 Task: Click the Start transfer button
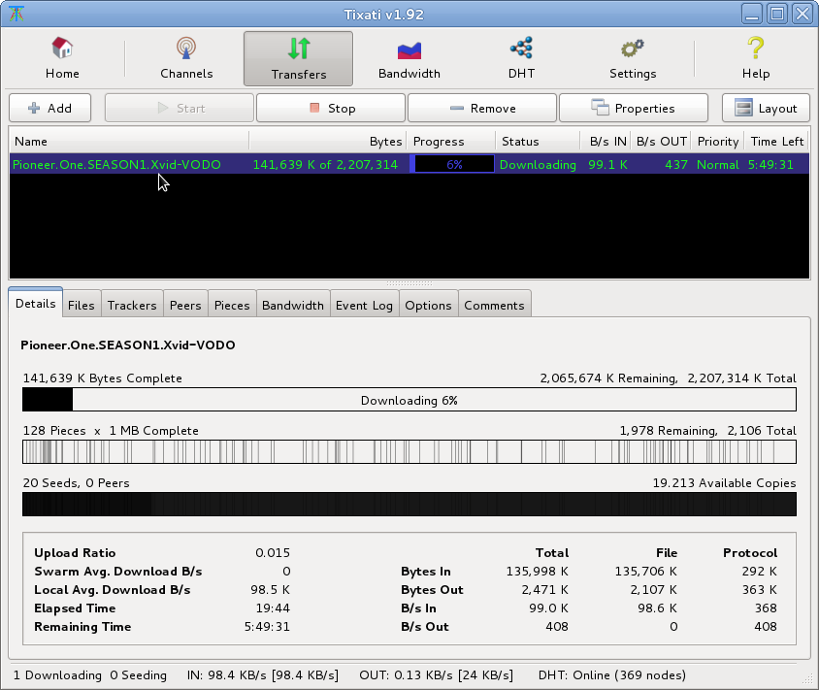click(180, 108)
